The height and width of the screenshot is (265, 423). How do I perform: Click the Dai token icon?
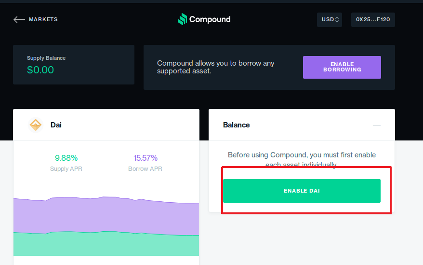36,125
